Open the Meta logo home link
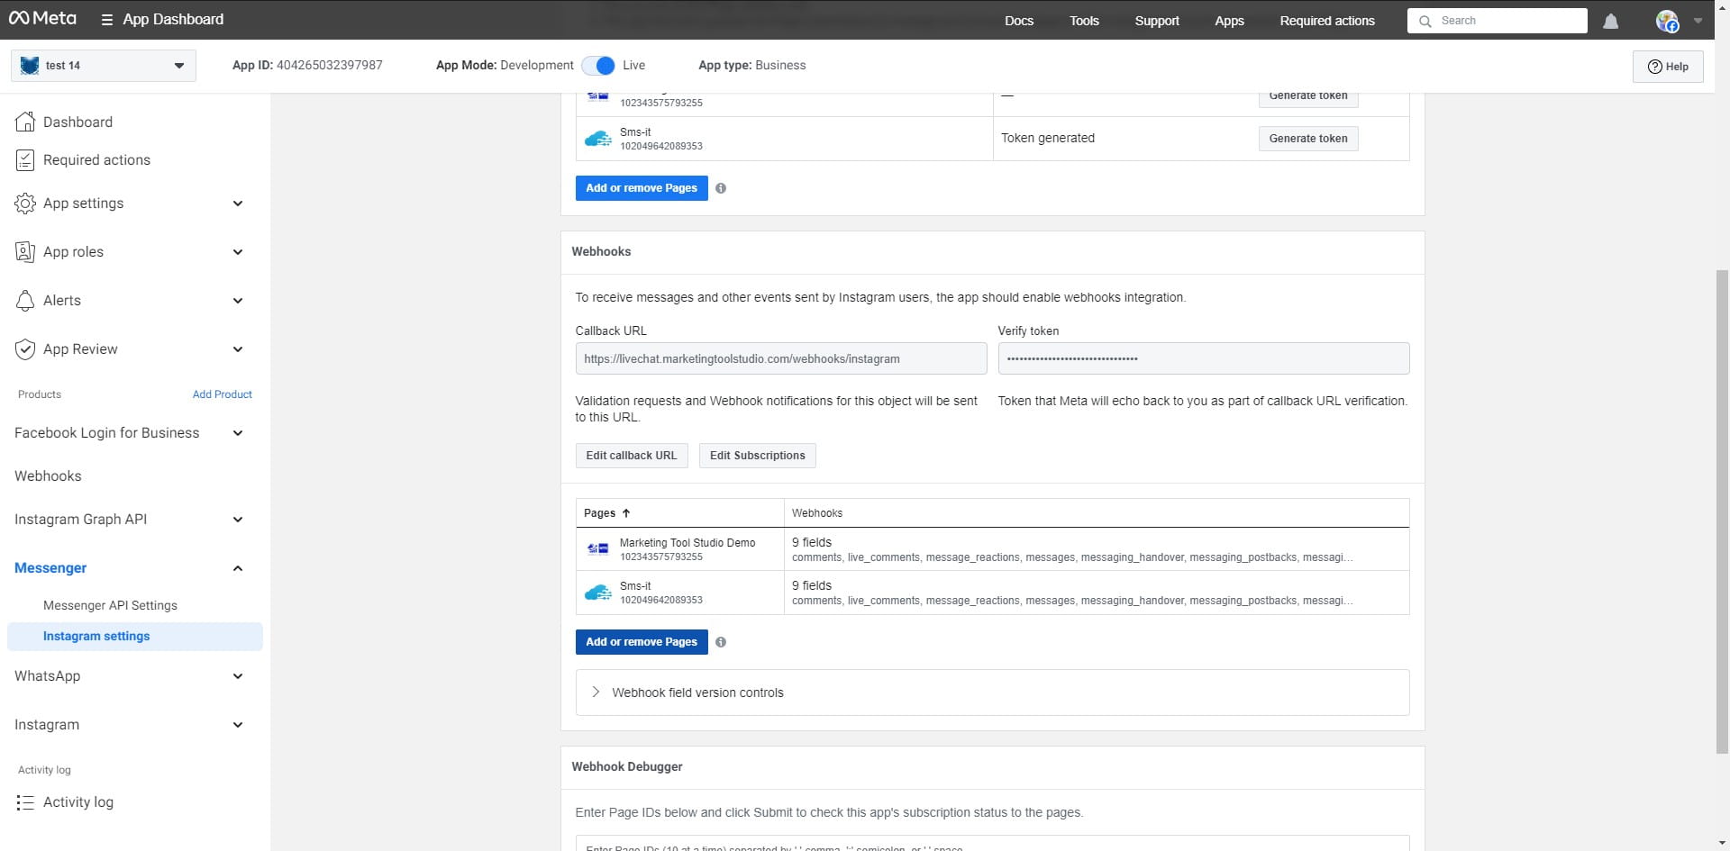 pyautogui.click(x=42, y=19)
